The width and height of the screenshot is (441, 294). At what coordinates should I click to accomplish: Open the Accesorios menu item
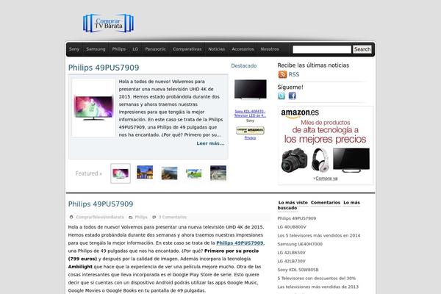coord(243,49)
